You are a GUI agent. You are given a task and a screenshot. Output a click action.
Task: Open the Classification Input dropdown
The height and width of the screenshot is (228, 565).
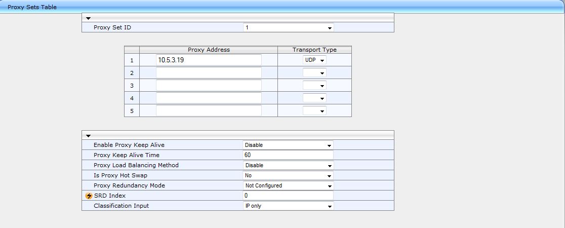pos(288,206)
